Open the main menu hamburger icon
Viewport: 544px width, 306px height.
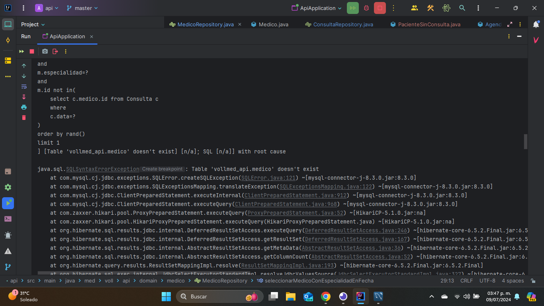(x=23, y=8)
